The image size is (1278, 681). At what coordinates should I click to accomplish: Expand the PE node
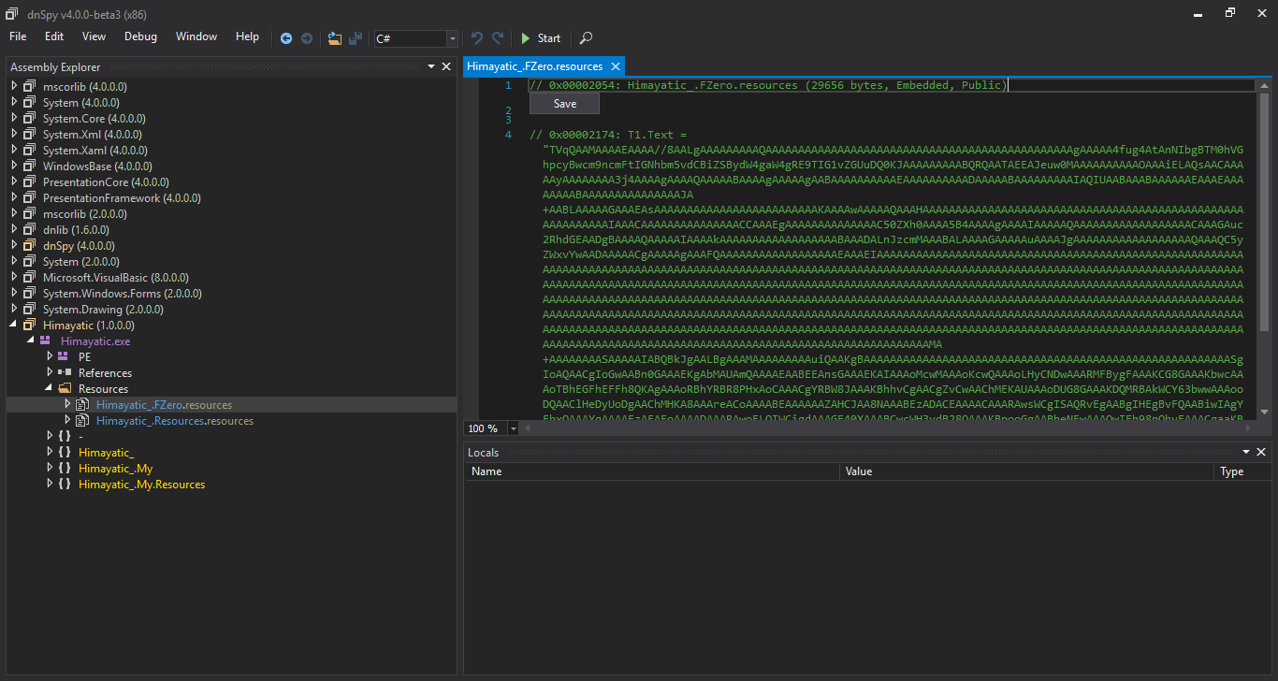point(50,357)
